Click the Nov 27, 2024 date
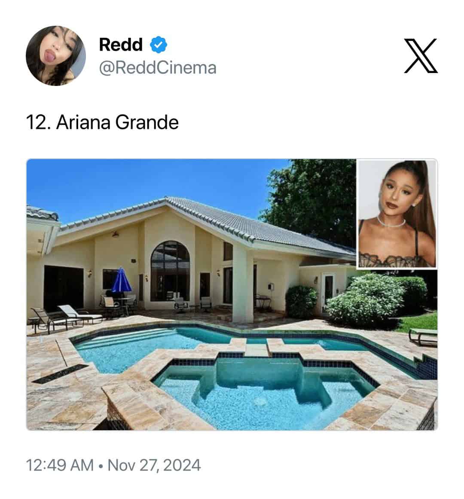The width and height of the screenshot is (464, 499). point(154,465)
